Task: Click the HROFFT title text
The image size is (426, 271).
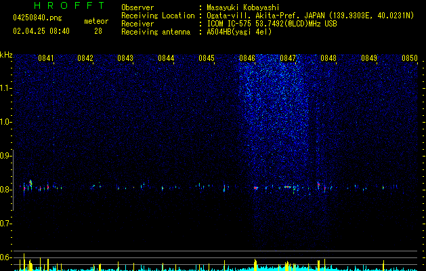Action: click(x=70, y=5)
